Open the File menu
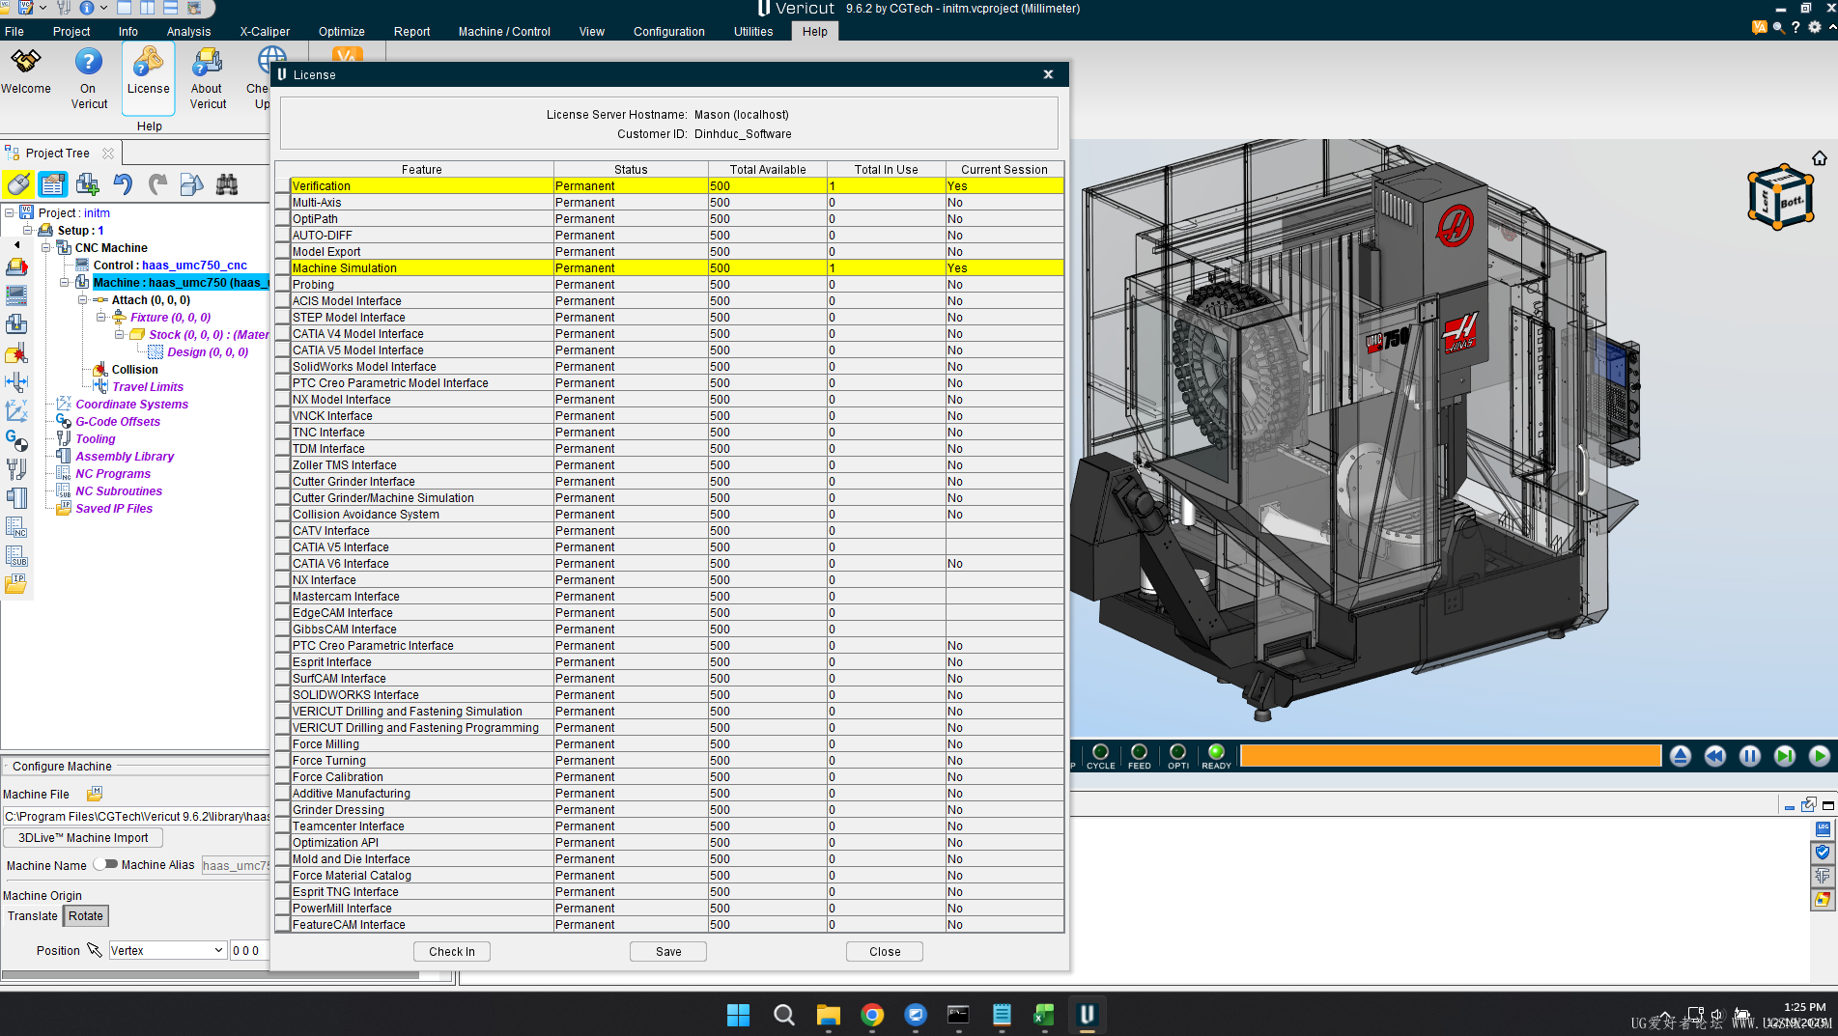The height and width of the screenshot is (1036, 1838). tap(14, 31)
